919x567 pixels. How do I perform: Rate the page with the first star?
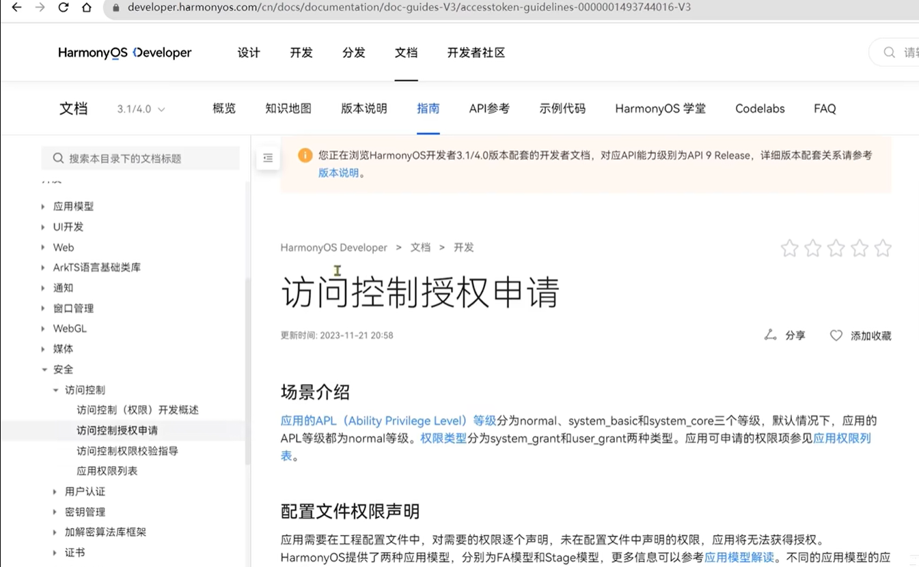(789, 248)
